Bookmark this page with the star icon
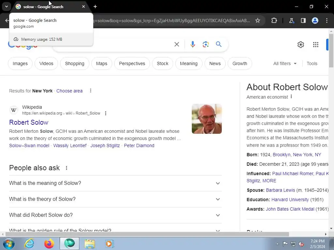 point(258,21)
